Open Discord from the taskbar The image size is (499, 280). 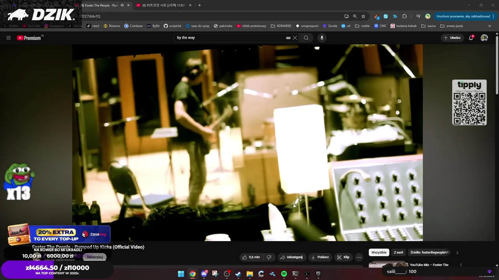click(204, 274)
